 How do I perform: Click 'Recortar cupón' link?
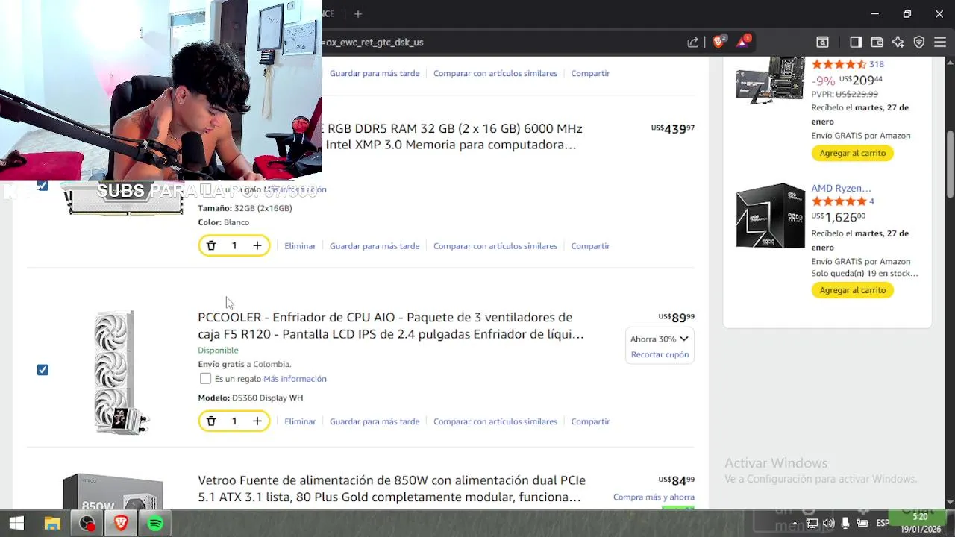pos(660,354)
